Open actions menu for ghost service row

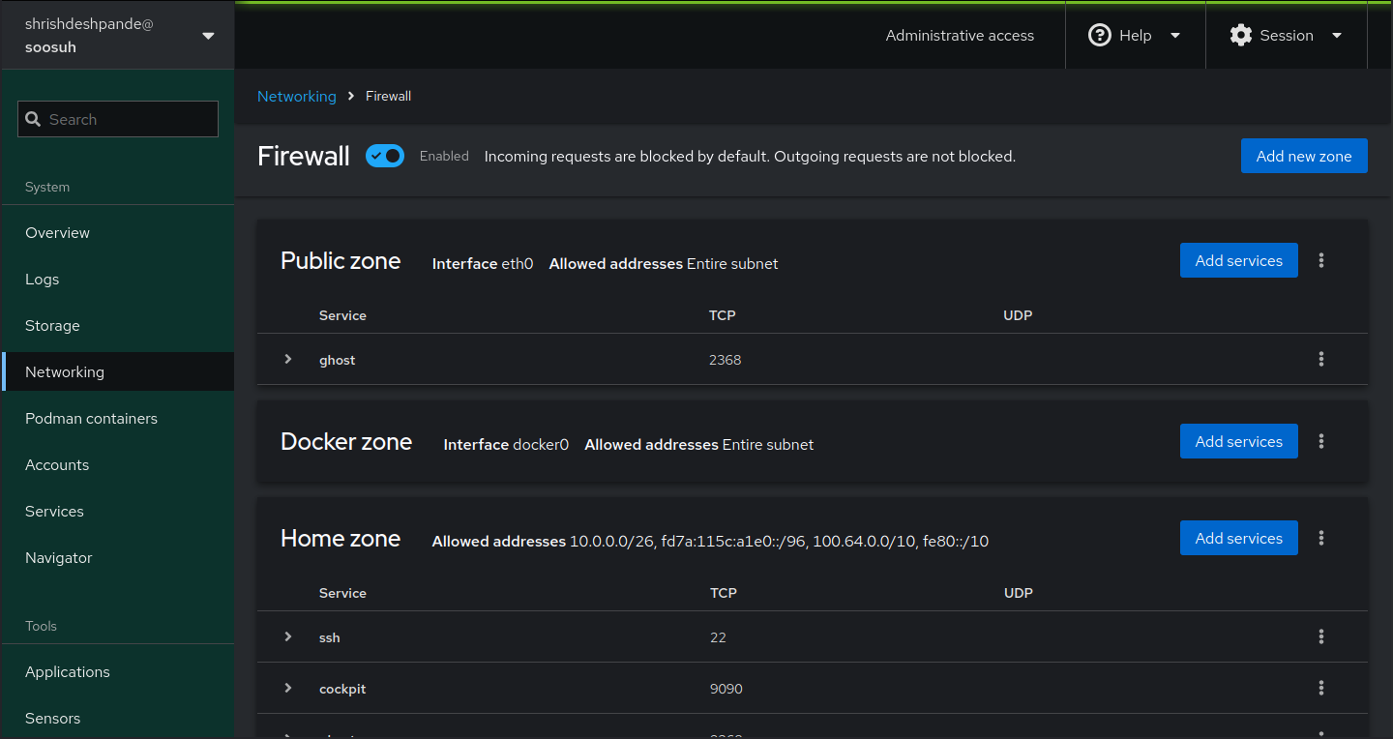click(x=1321, y=359)
